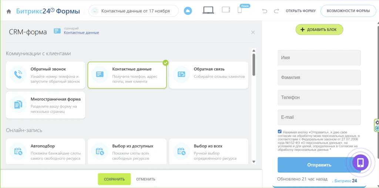Undo the last change
Viewport: 379px width, 188px height.
pyautogui.click(x=265, y=11)
